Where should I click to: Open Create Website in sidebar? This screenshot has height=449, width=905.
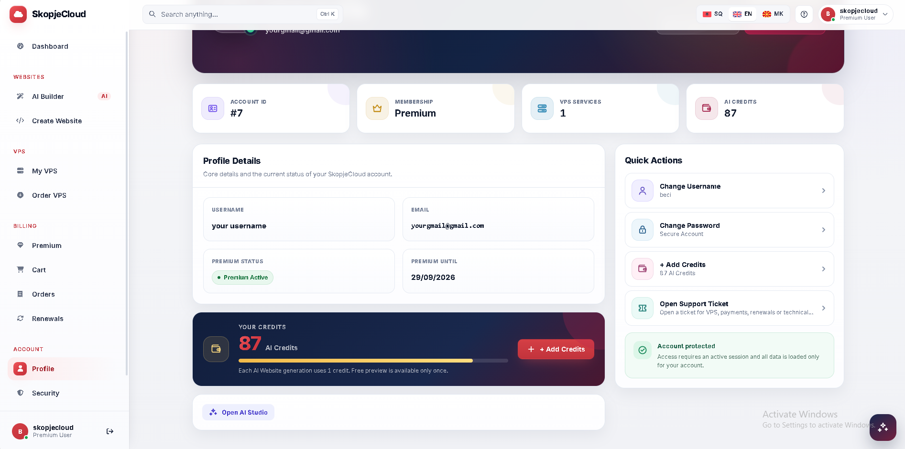pos(63,121)
